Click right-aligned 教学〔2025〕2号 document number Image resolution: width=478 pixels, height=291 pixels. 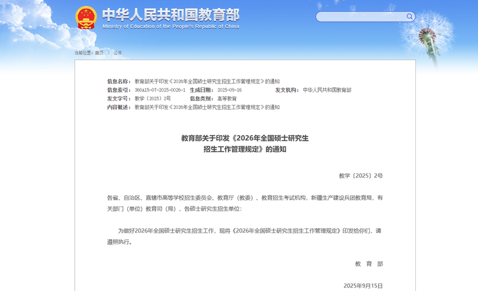(x=360, y=176)
